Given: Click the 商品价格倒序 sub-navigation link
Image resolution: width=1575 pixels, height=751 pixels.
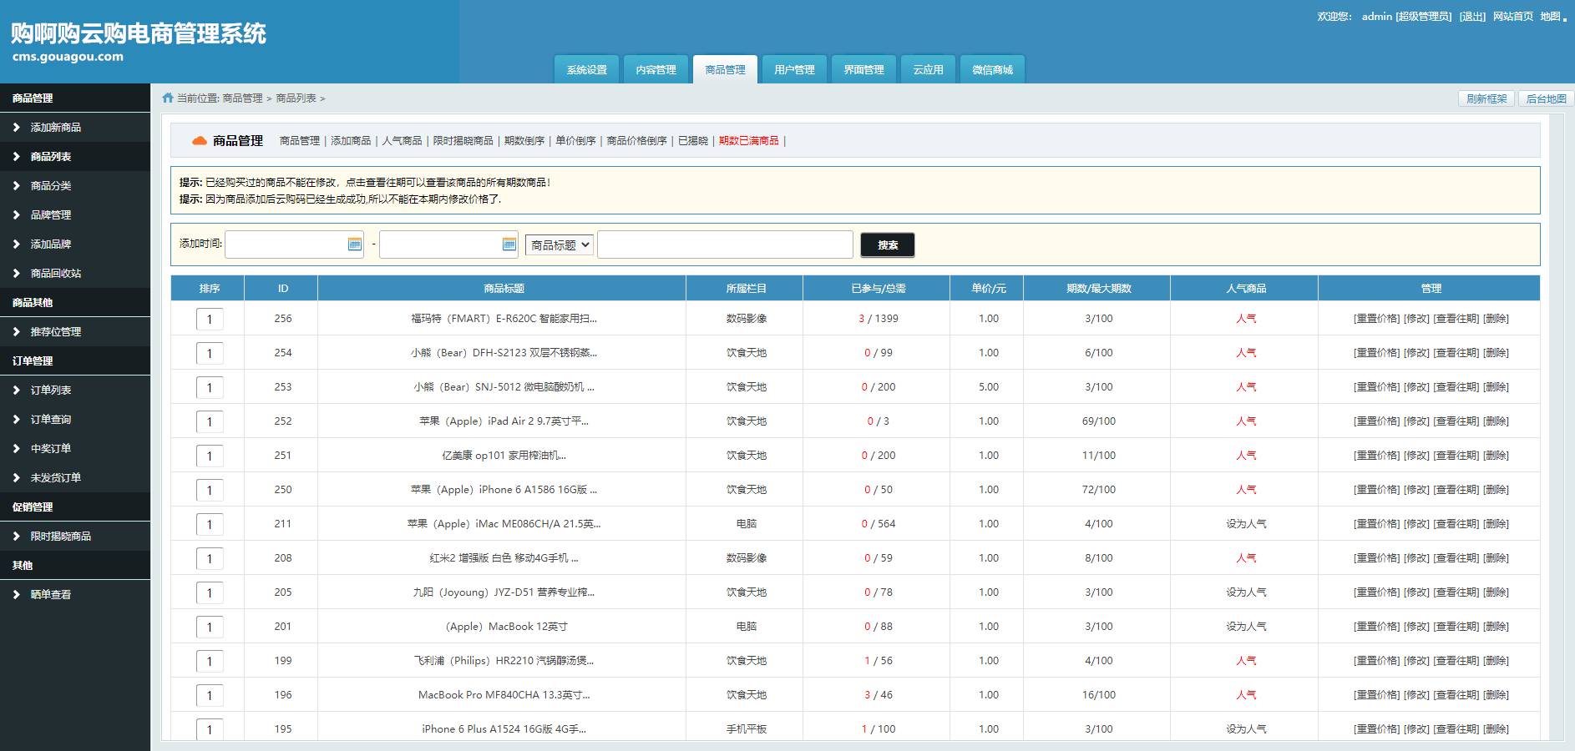Looking at the screenshot, I should tap(637, 141).
